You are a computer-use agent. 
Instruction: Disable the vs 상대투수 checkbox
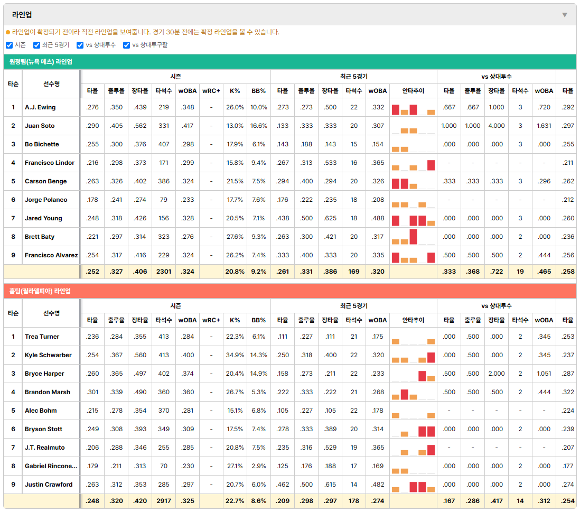pos(80,45)
